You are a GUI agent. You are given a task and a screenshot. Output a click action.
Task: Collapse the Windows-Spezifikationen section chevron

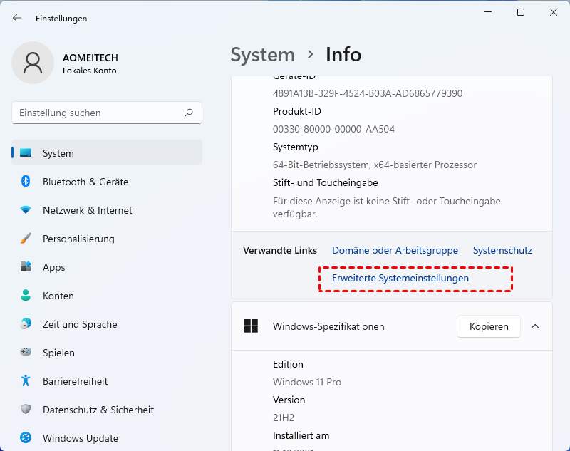535,326
